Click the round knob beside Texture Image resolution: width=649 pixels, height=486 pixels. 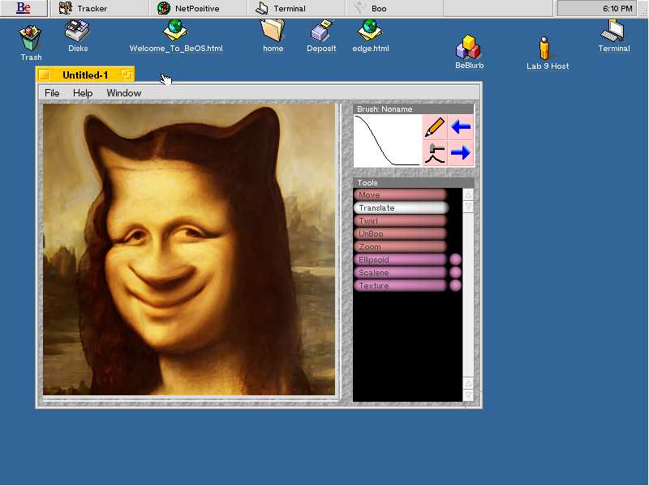coord(455,286)
